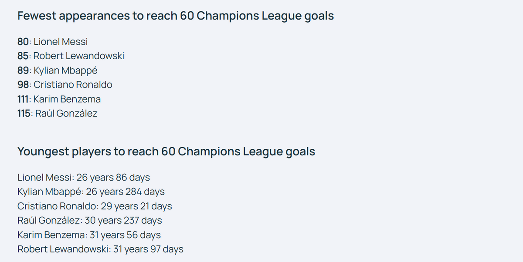The width and height of the screenshot is (523, 262).
Task: Click the bold number 89
Action: 23,71
